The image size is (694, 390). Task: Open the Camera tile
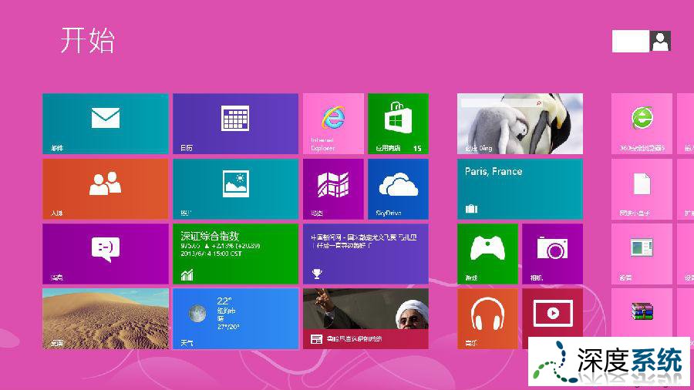click(552, 254)
